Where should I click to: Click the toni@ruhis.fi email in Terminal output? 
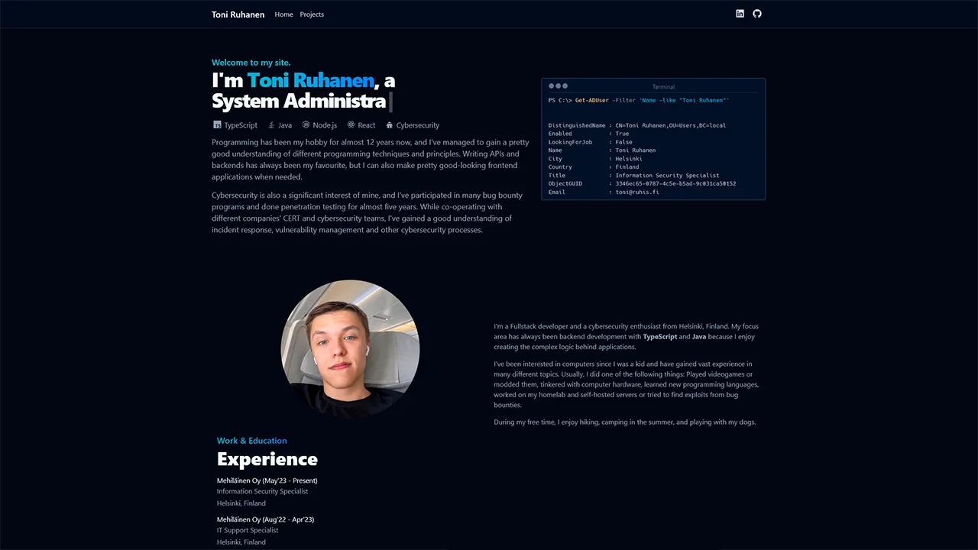[636, 192]
